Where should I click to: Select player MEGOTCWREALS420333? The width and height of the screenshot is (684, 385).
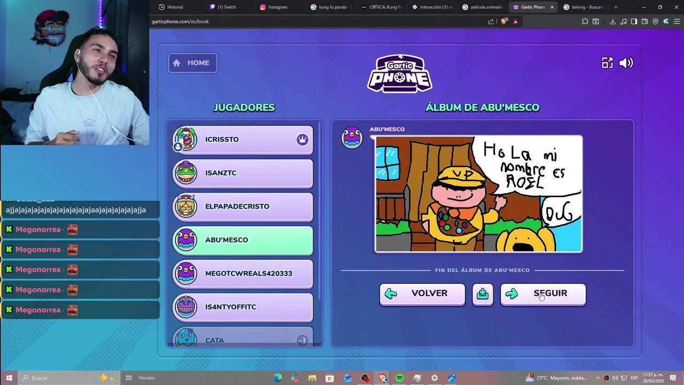[243, 274]
